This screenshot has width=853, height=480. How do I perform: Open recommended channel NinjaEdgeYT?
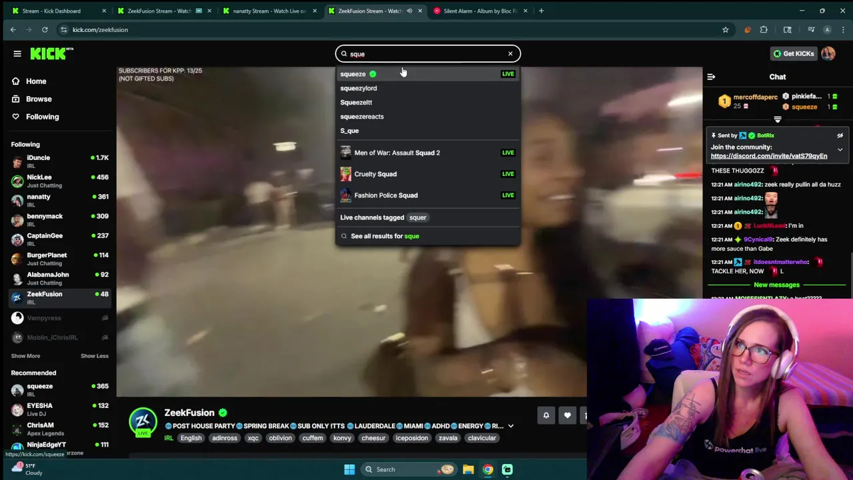[x=59, y=445]
